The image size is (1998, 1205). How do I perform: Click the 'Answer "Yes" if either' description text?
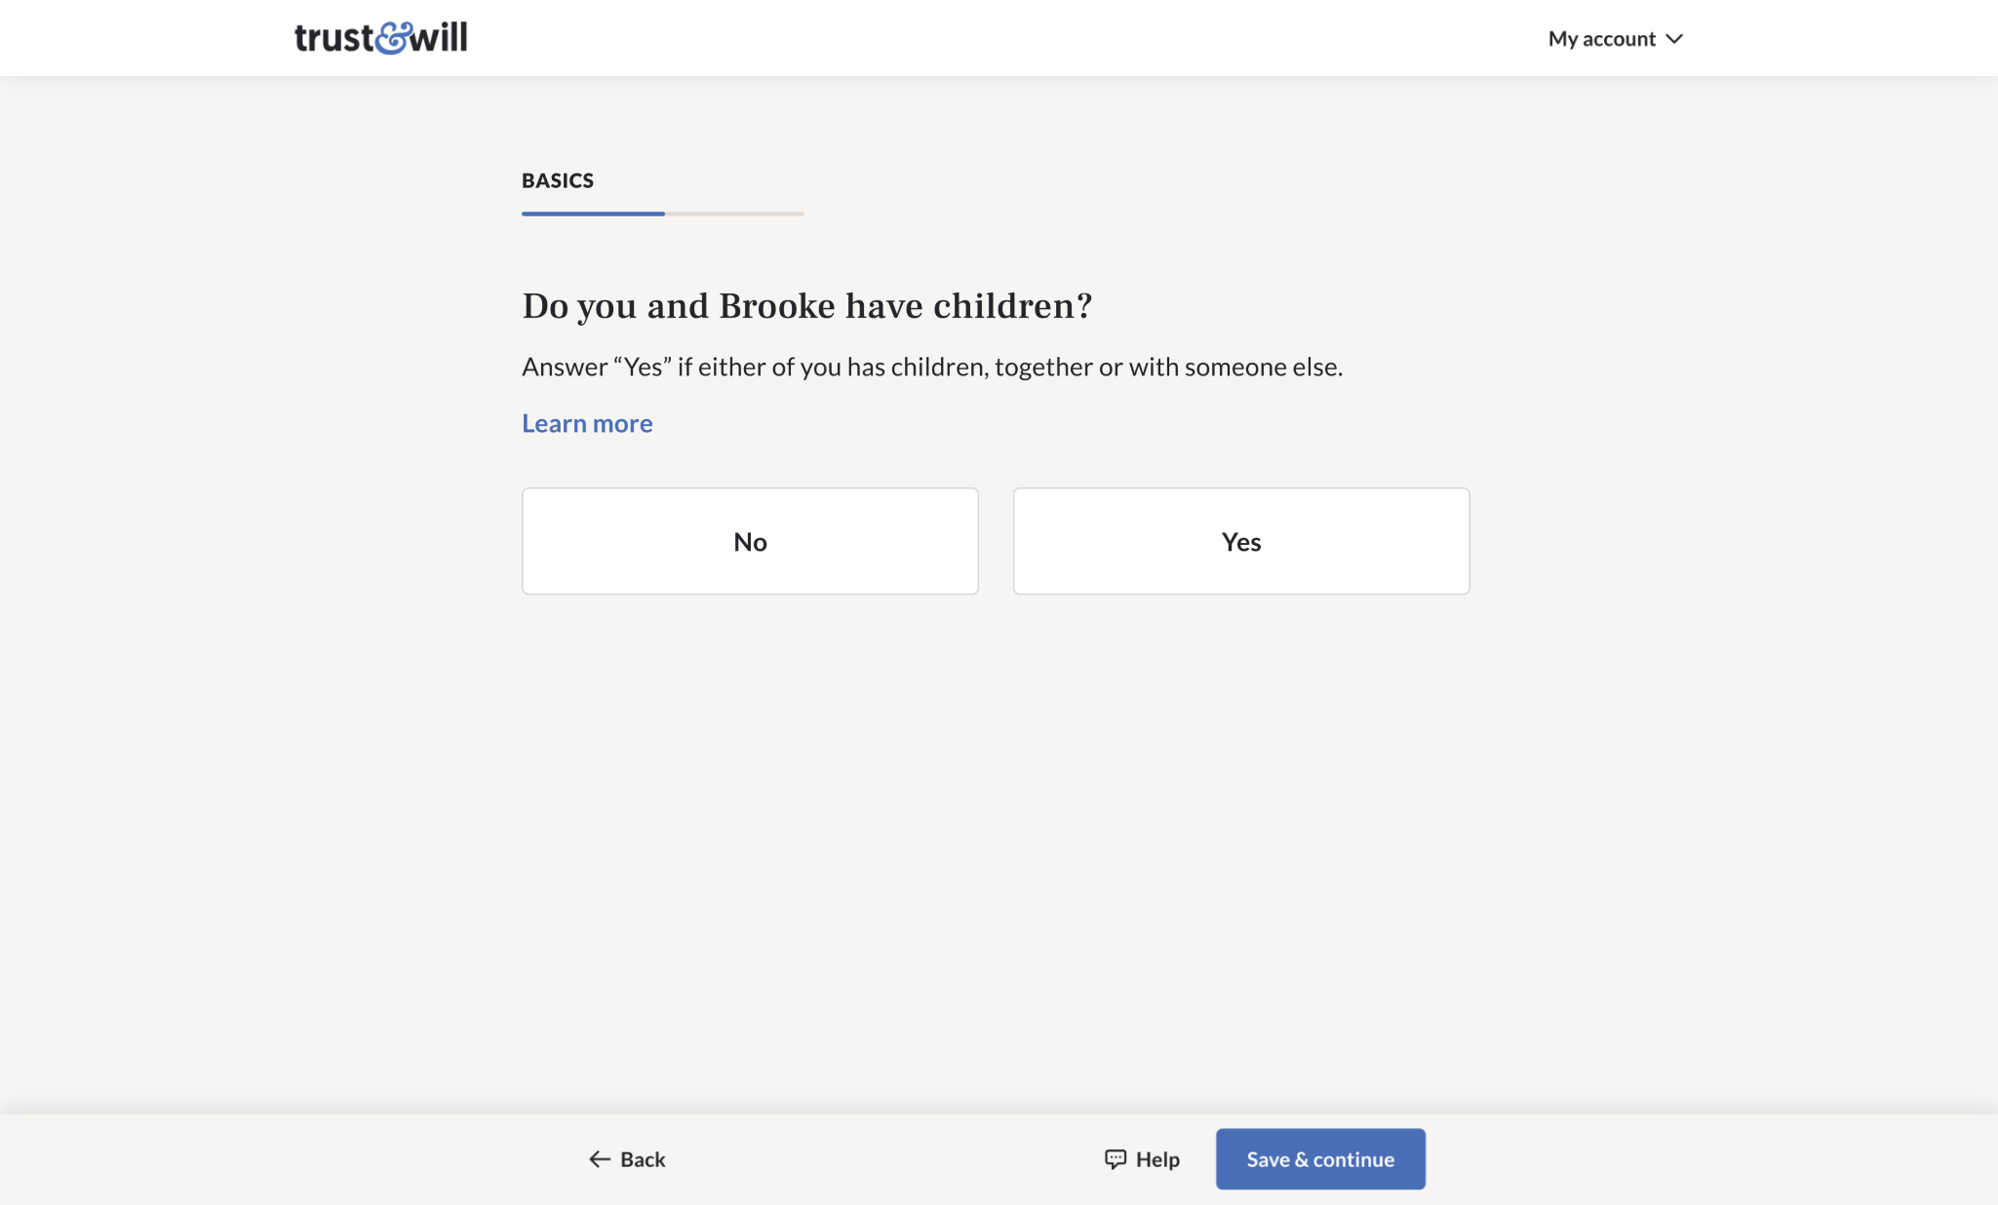pos(931,367)
